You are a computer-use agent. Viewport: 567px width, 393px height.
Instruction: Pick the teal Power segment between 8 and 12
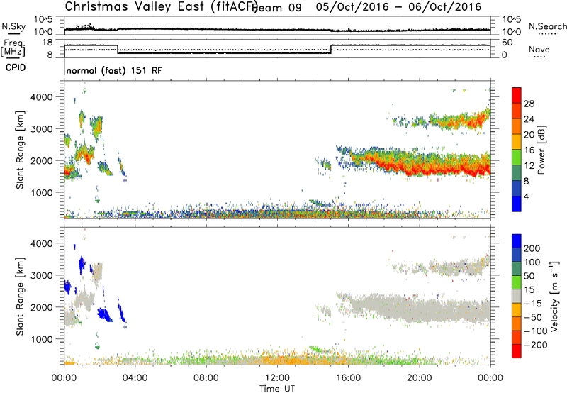click(x=517, y=172)
